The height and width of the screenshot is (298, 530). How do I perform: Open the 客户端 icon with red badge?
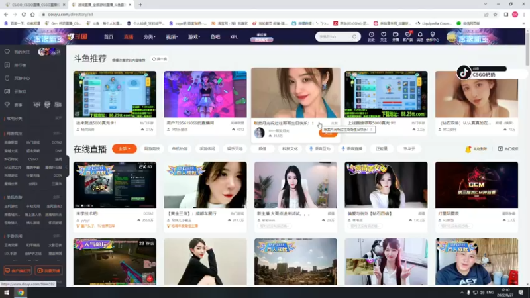407,36
